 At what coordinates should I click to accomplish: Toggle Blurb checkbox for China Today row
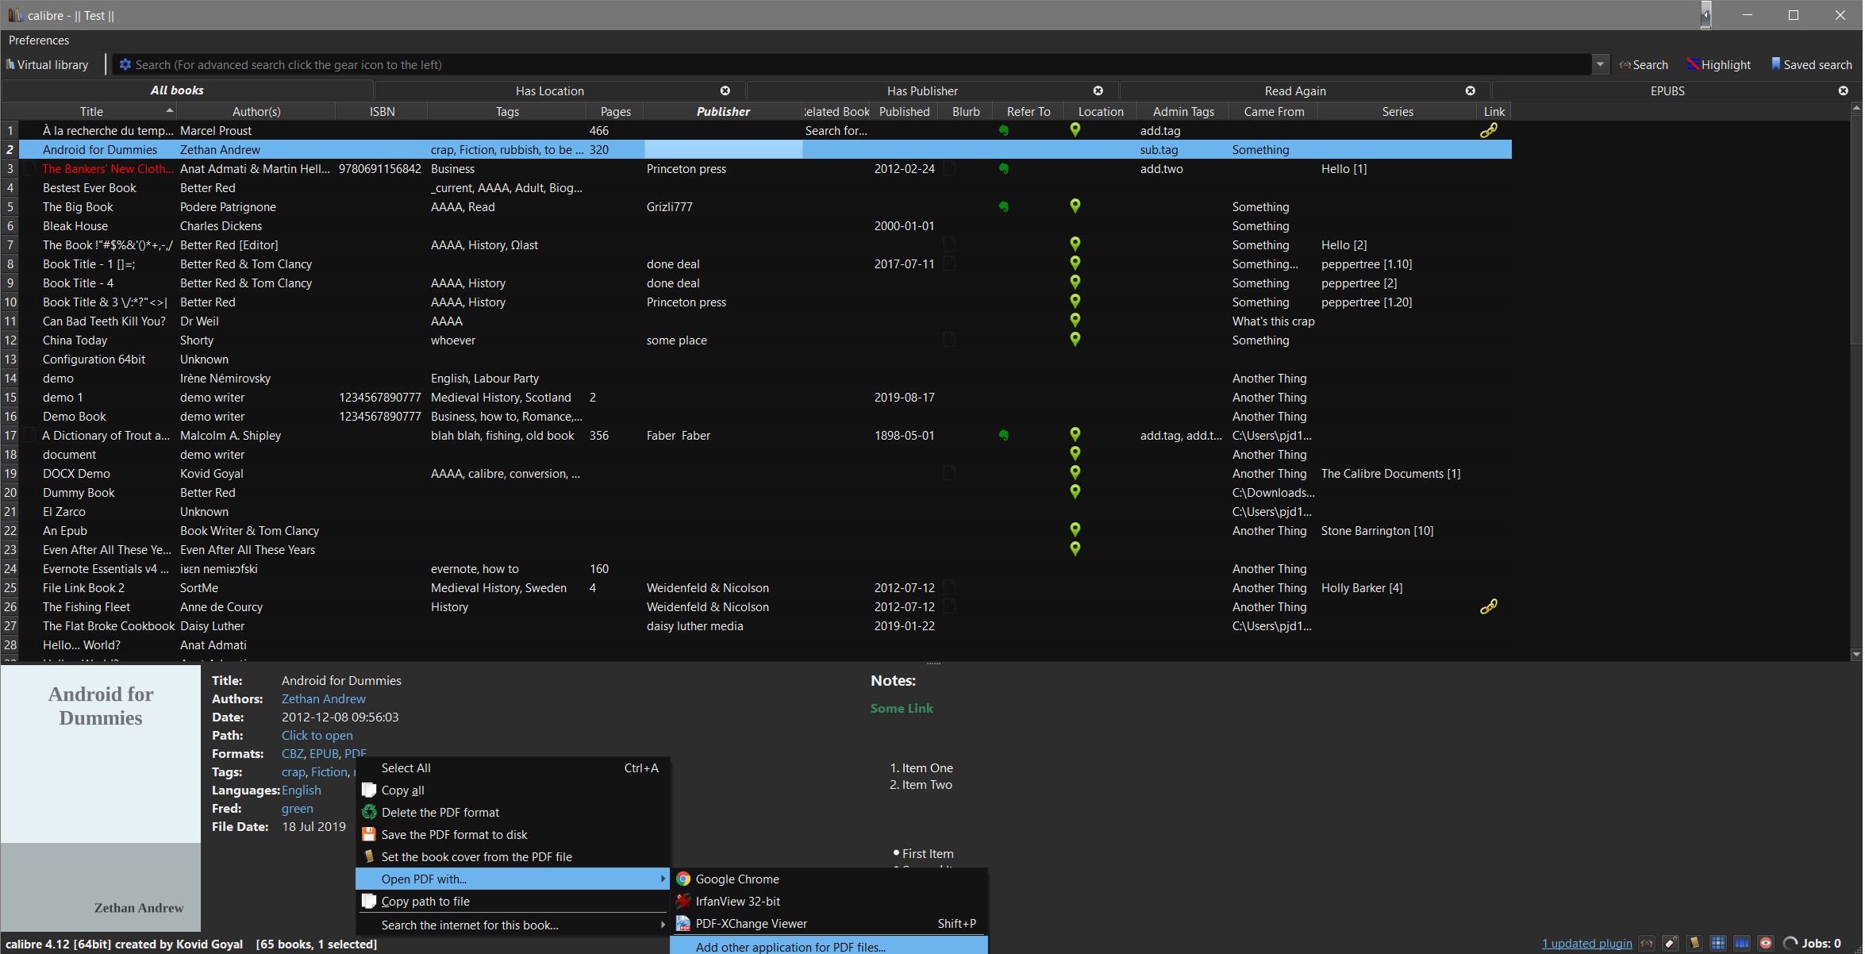[948, 340]
